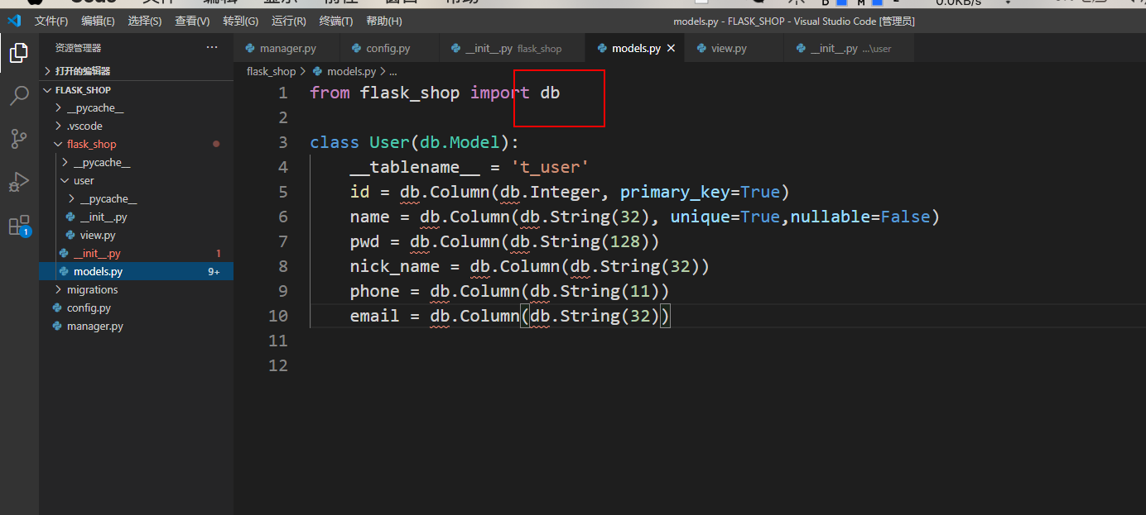Click the models.py breadcrumb segment
The height and width of the screenshot is (515, 1146).
point(344,72)
